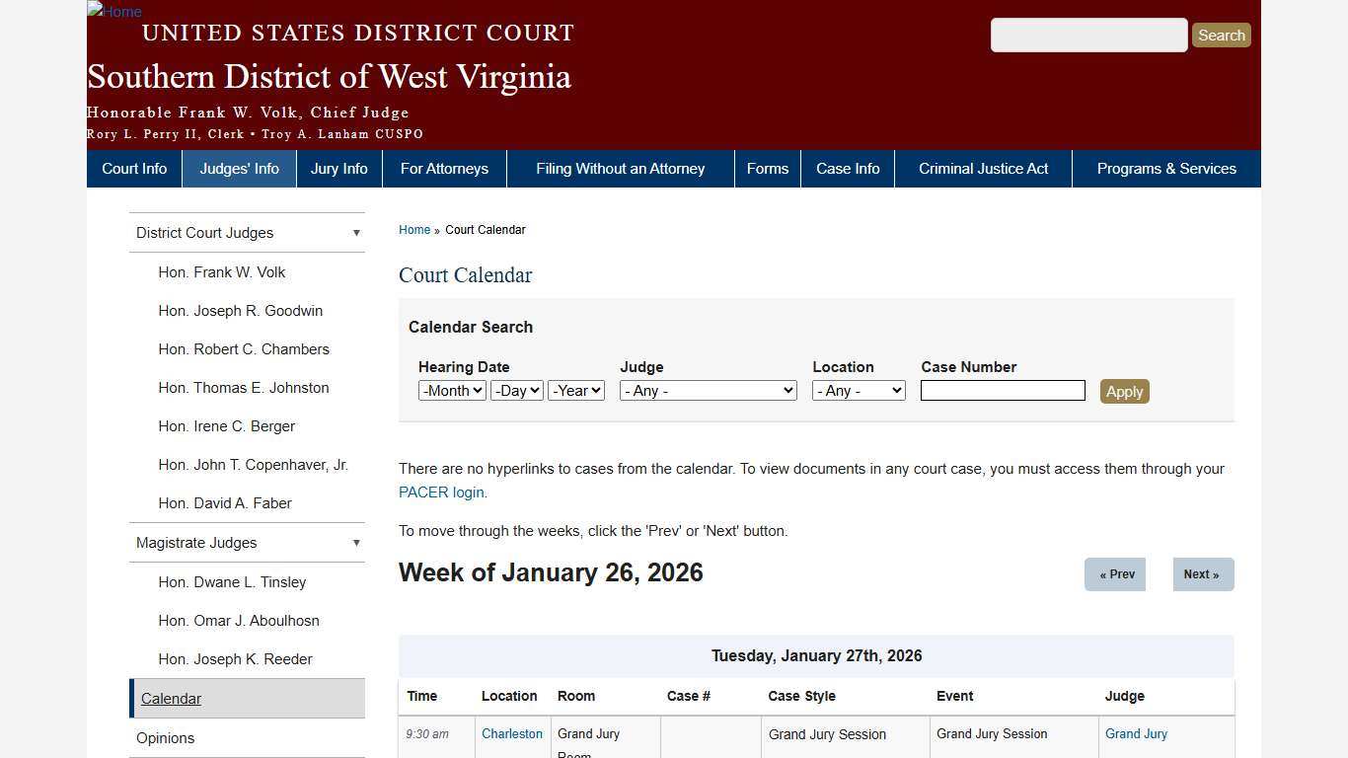Go back a week with Prev button
Image resolution: width=1348 pixels, height=758 pixels.
[1115, 573]
